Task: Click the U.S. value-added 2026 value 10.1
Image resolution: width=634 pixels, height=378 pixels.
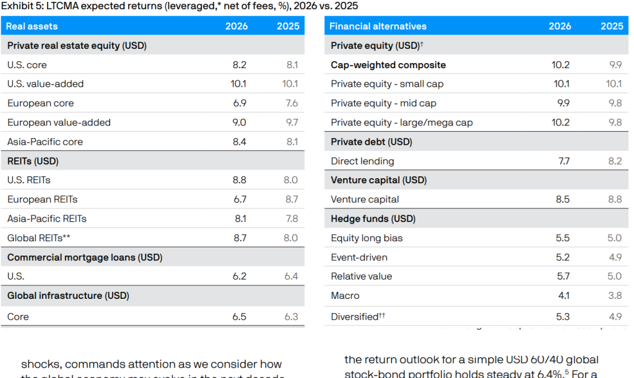Action: 238,84
